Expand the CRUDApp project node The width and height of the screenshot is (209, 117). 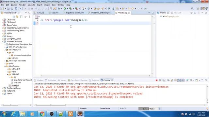tap(2, 19)
